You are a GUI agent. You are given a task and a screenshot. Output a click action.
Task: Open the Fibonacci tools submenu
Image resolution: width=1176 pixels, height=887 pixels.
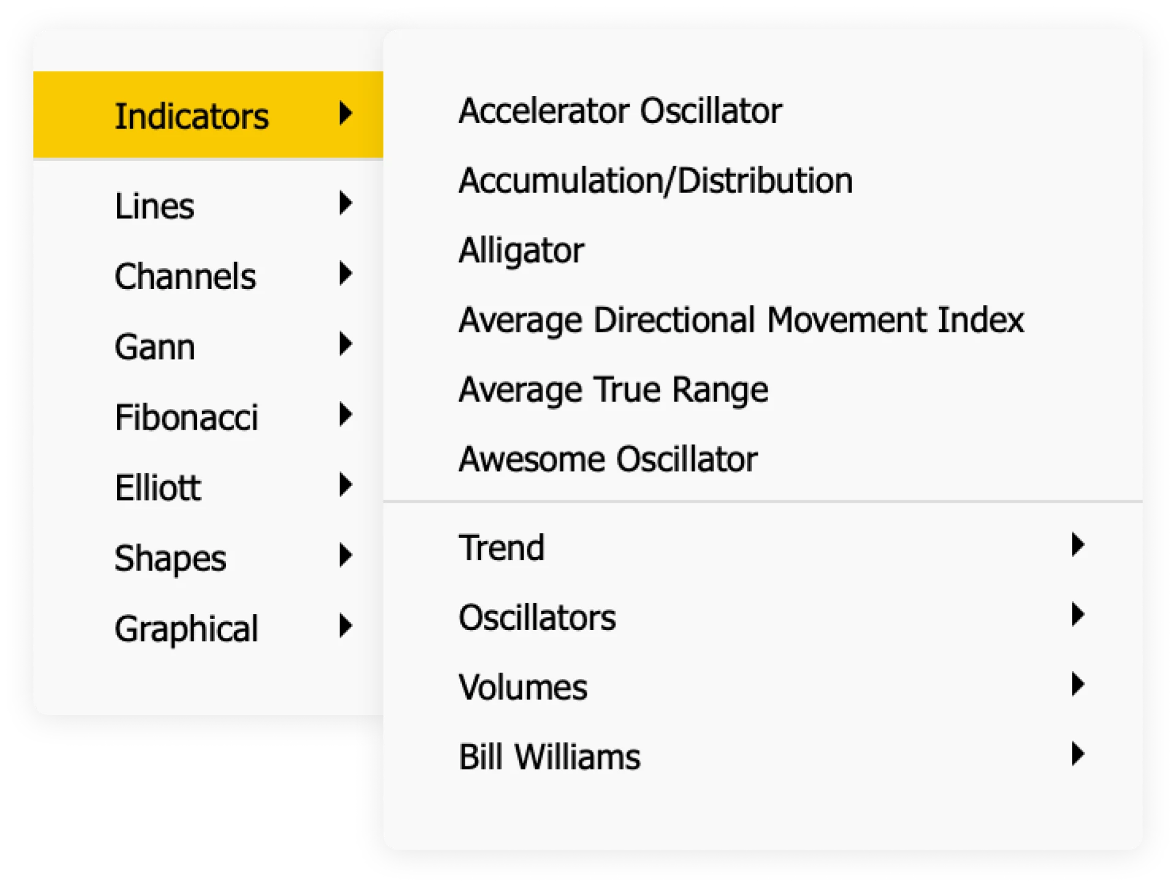186,417
